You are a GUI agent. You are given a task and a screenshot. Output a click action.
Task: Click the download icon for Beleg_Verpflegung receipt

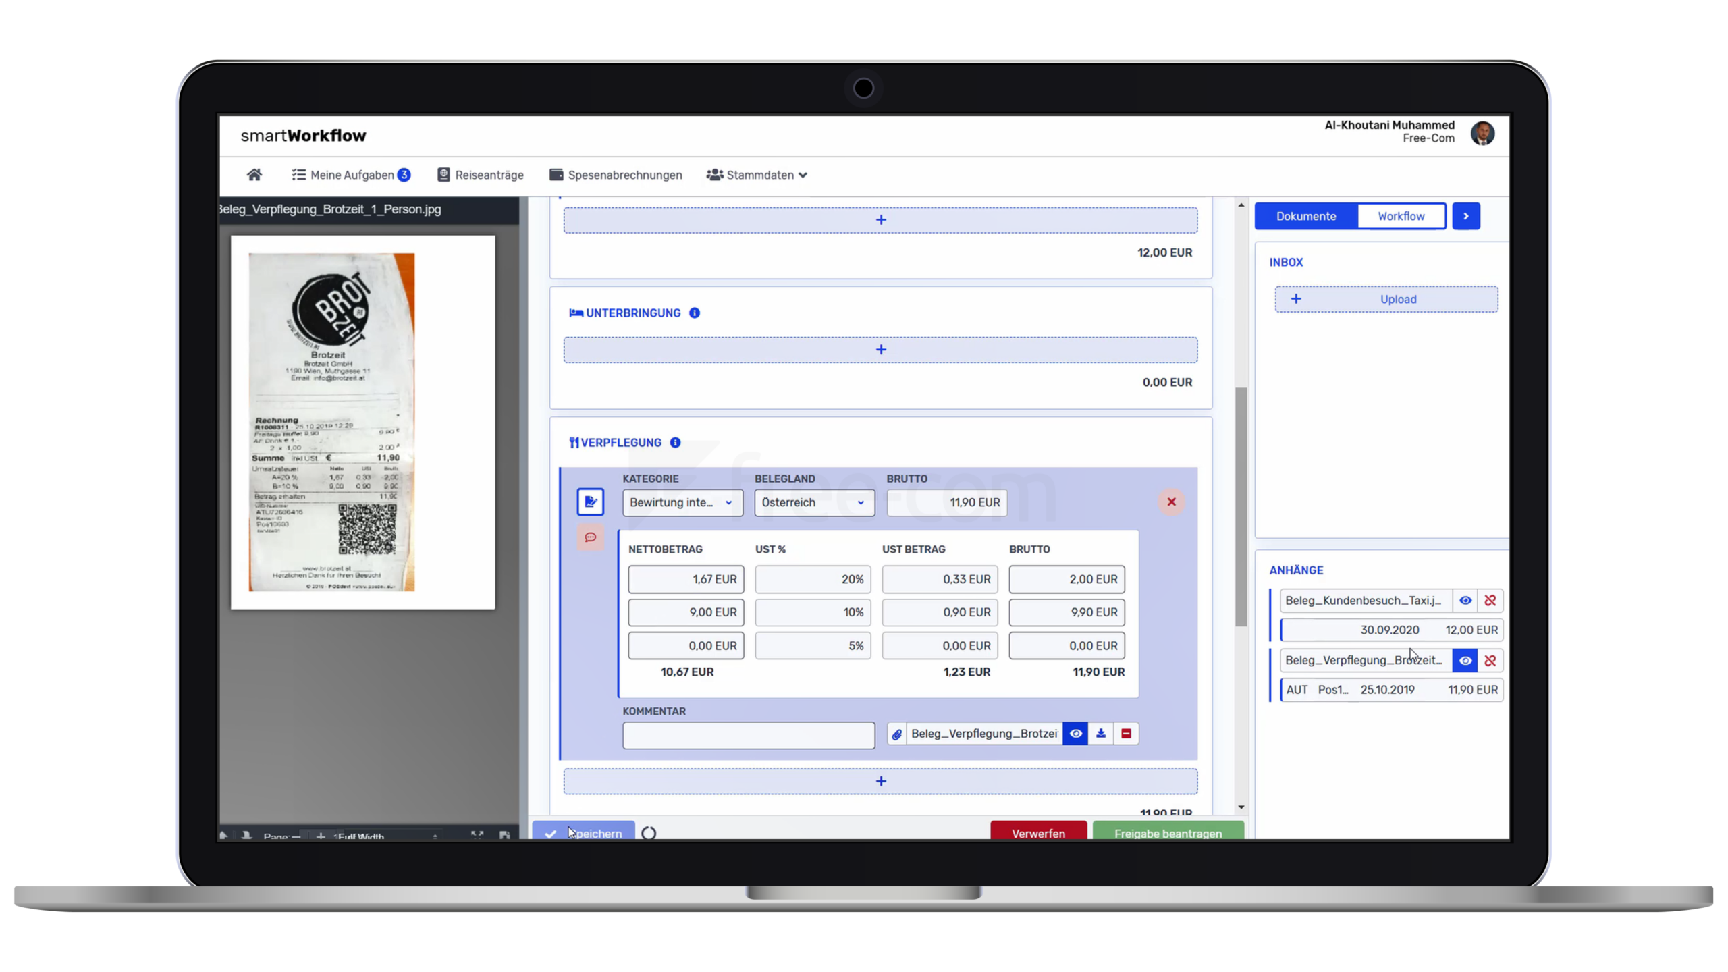click(1100, 734)
